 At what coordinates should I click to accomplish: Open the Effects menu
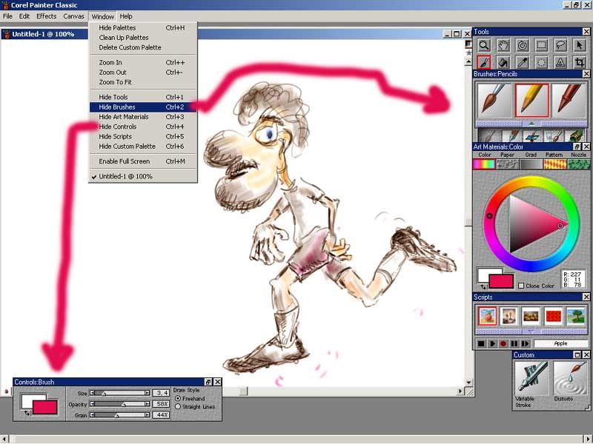pyautogui.click(x=46, y=16)
